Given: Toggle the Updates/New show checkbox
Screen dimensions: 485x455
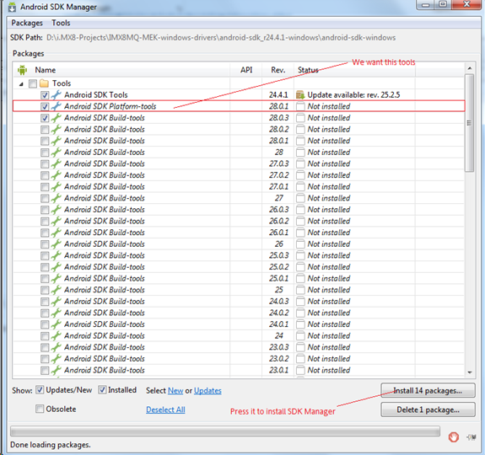Looking at the screenshot, I should [40, 390].
